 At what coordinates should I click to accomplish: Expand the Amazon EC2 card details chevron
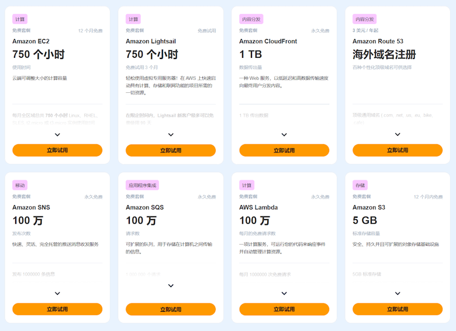[x=57, y=135]
